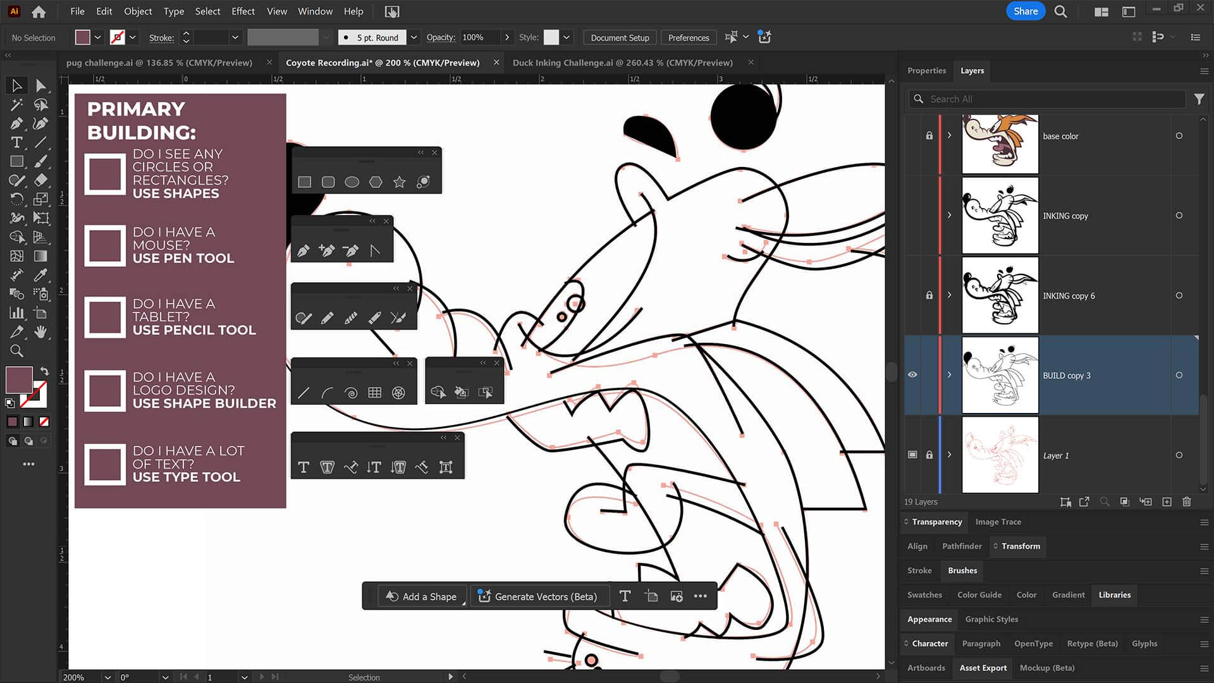The image size is (1214, 683).
Task: Toggle visibility of Layer 1
Action: click(912, 455)
